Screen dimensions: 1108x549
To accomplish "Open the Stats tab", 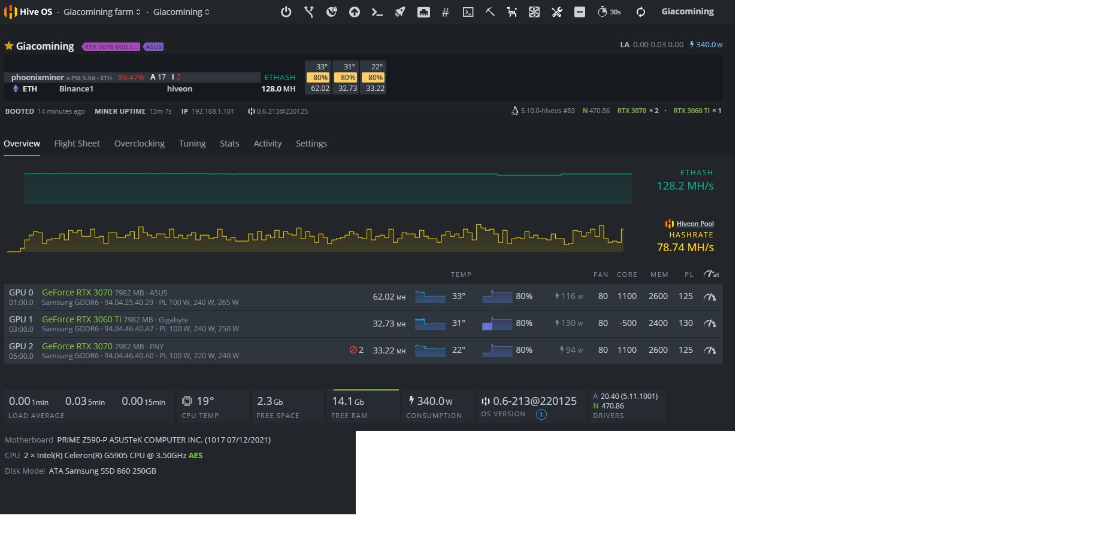I will 229,144.
